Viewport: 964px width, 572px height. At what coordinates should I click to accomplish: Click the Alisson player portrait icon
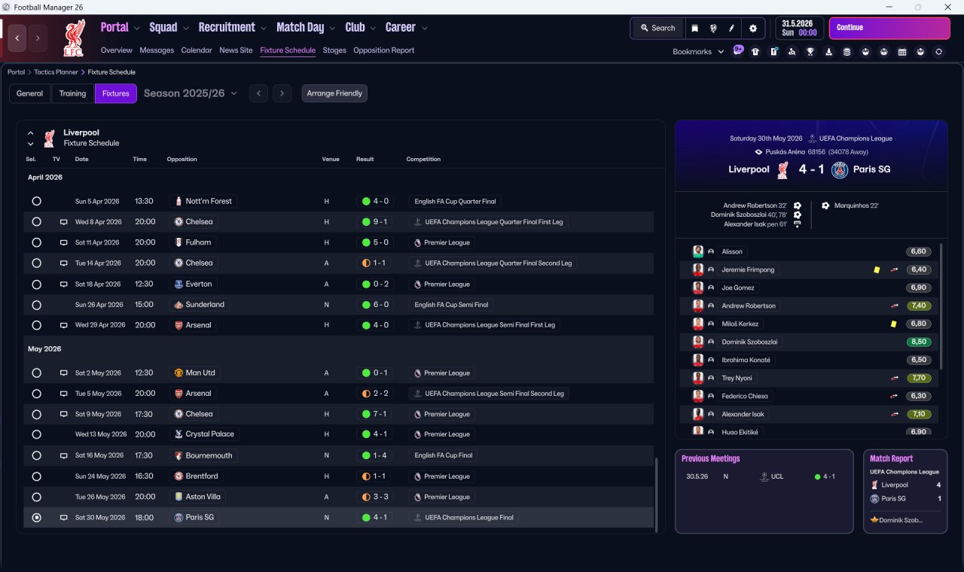coord(698,251)
